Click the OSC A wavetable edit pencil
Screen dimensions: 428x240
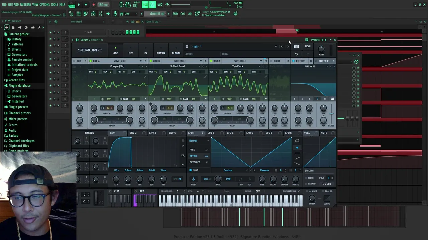[x=145, y=77]
